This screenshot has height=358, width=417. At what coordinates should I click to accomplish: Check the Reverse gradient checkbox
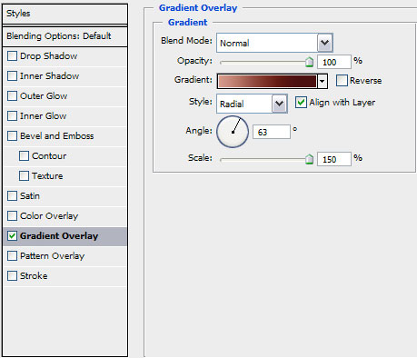click(x=342, y=81)
